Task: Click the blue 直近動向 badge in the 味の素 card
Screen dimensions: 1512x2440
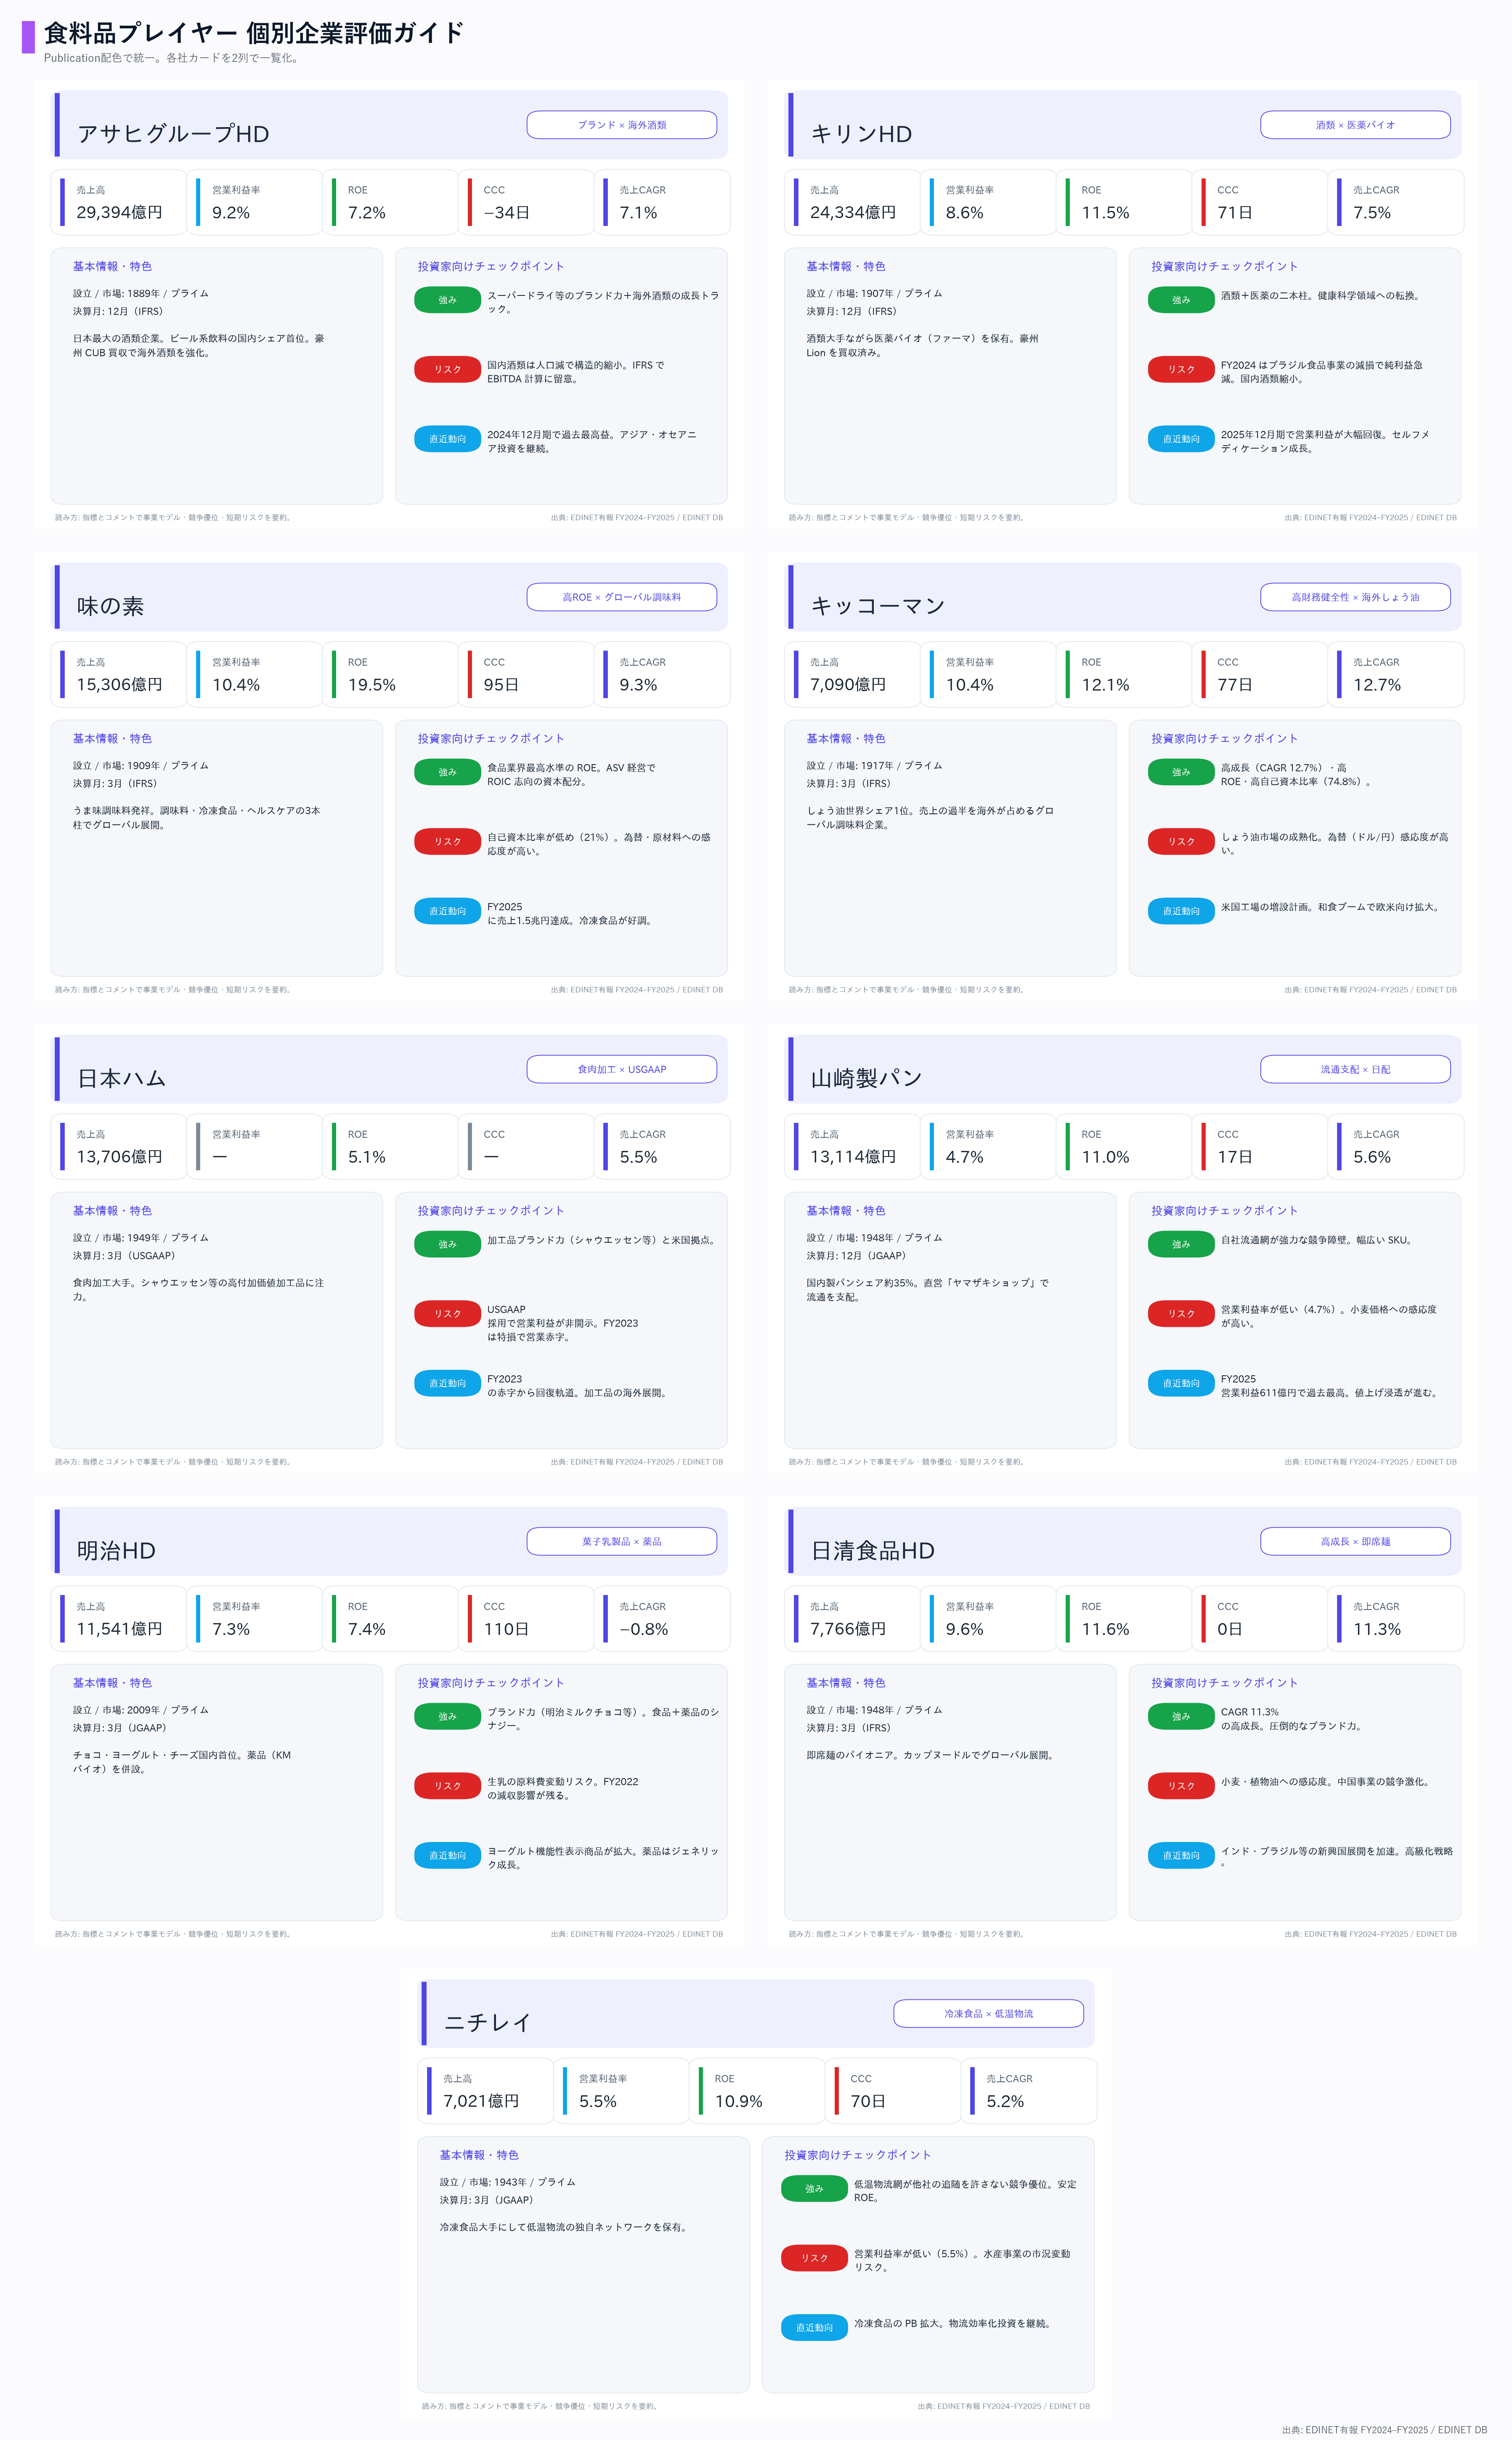Action: pos(447,911)
